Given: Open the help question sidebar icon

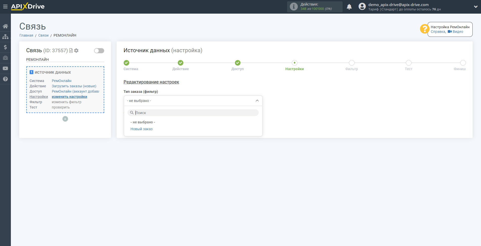Looking at the screenshot, I should [x=5, y=79].
